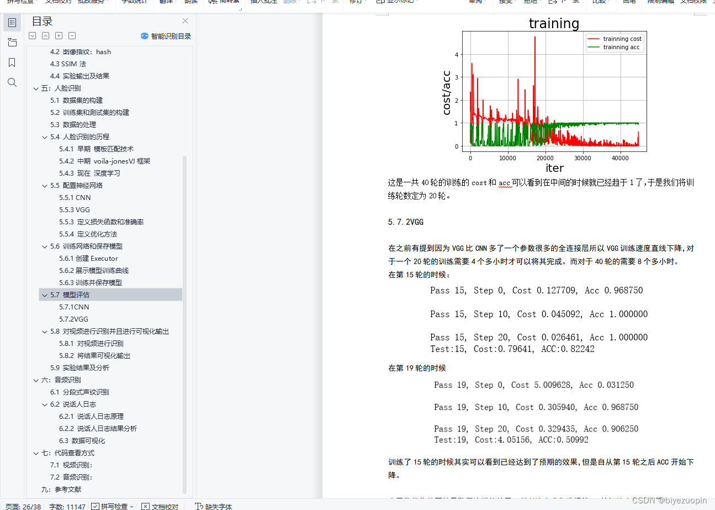
Task: Go to outline entry 7.2 音频识别：
Action: pos(71,477)
